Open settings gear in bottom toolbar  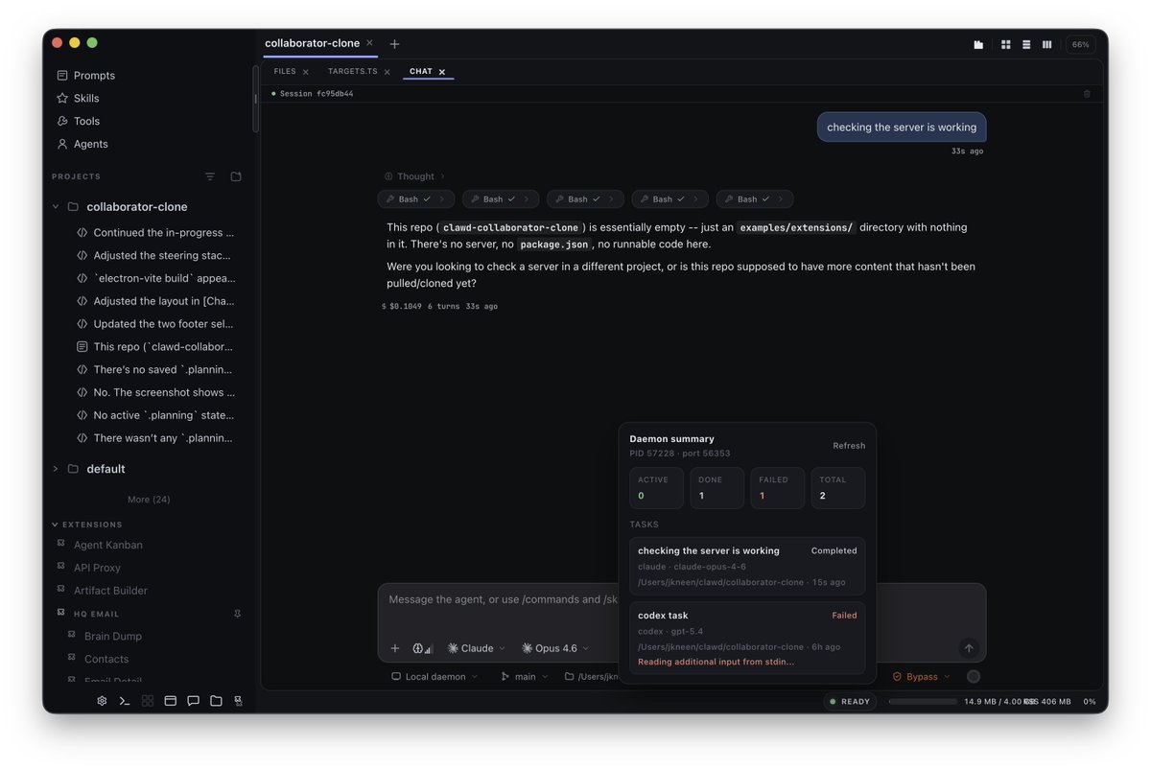pyautogui.click(x=102, y=701)
